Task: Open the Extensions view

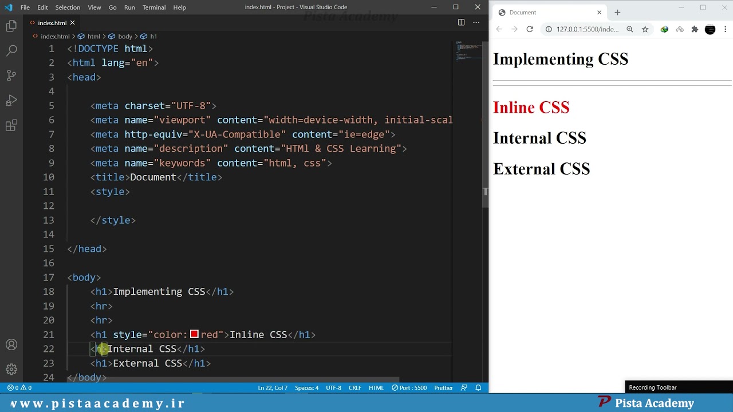Action: click(x=11, y=126)
